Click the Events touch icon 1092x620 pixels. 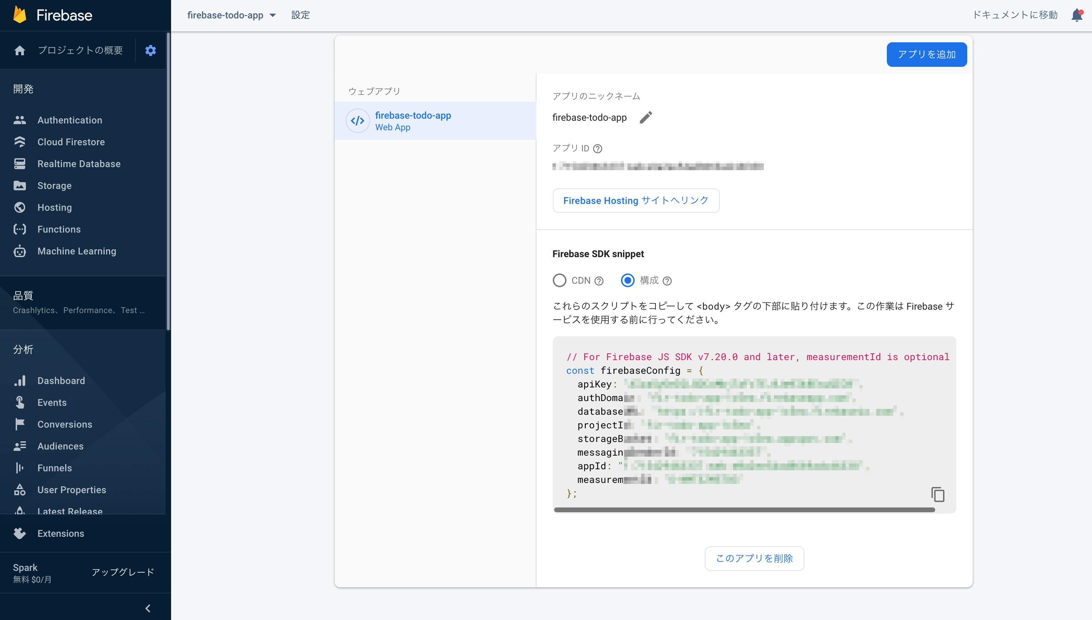pyautogui.click(x=19, y=402)
